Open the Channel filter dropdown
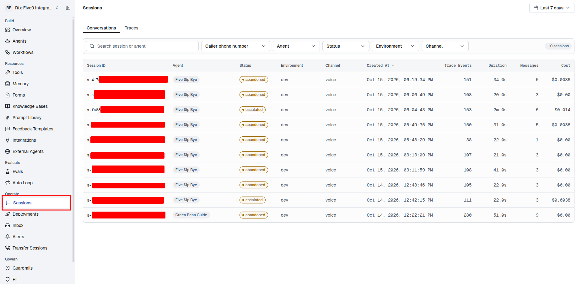 (445, 46)
